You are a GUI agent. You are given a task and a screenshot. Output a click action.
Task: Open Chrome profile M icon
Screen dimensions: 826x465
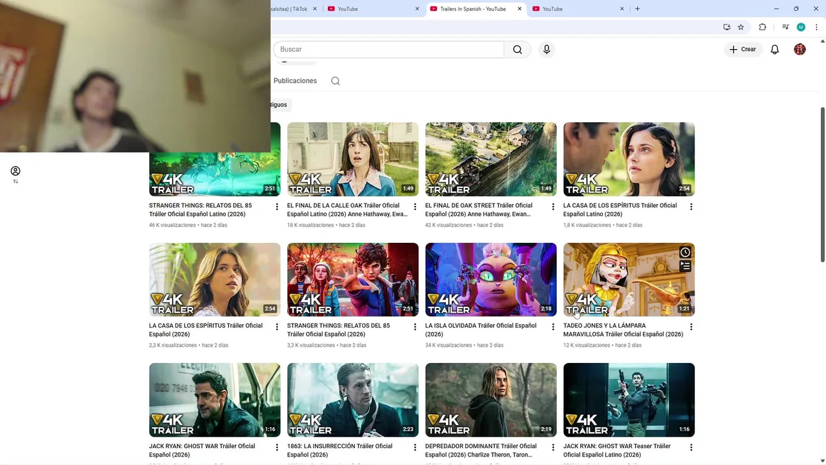(x=801, y=27)
